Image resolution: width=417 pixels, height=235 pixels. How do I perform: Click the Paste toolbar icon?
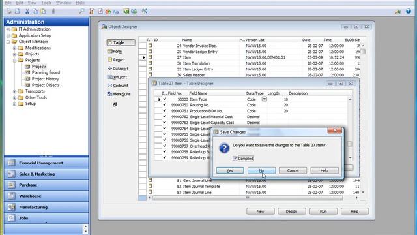click(43, 12)
